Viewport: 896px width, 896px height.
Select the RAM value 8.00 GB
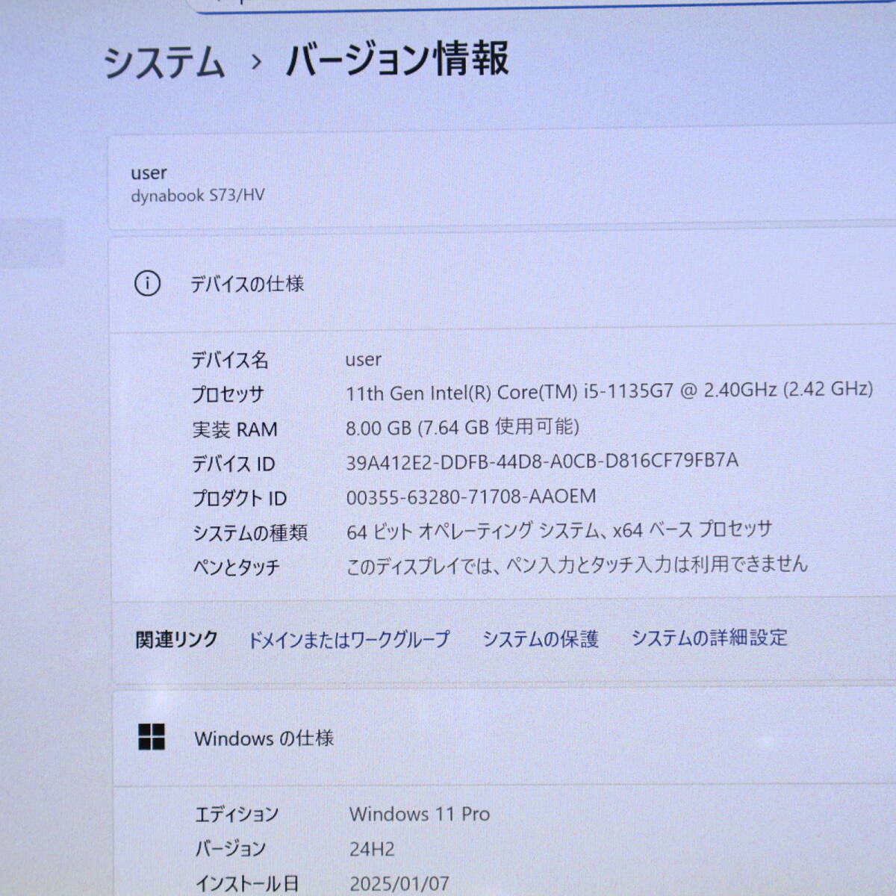(462, 427)
